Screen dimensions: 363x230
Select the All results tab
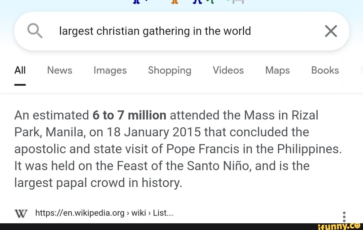(20, 70)
